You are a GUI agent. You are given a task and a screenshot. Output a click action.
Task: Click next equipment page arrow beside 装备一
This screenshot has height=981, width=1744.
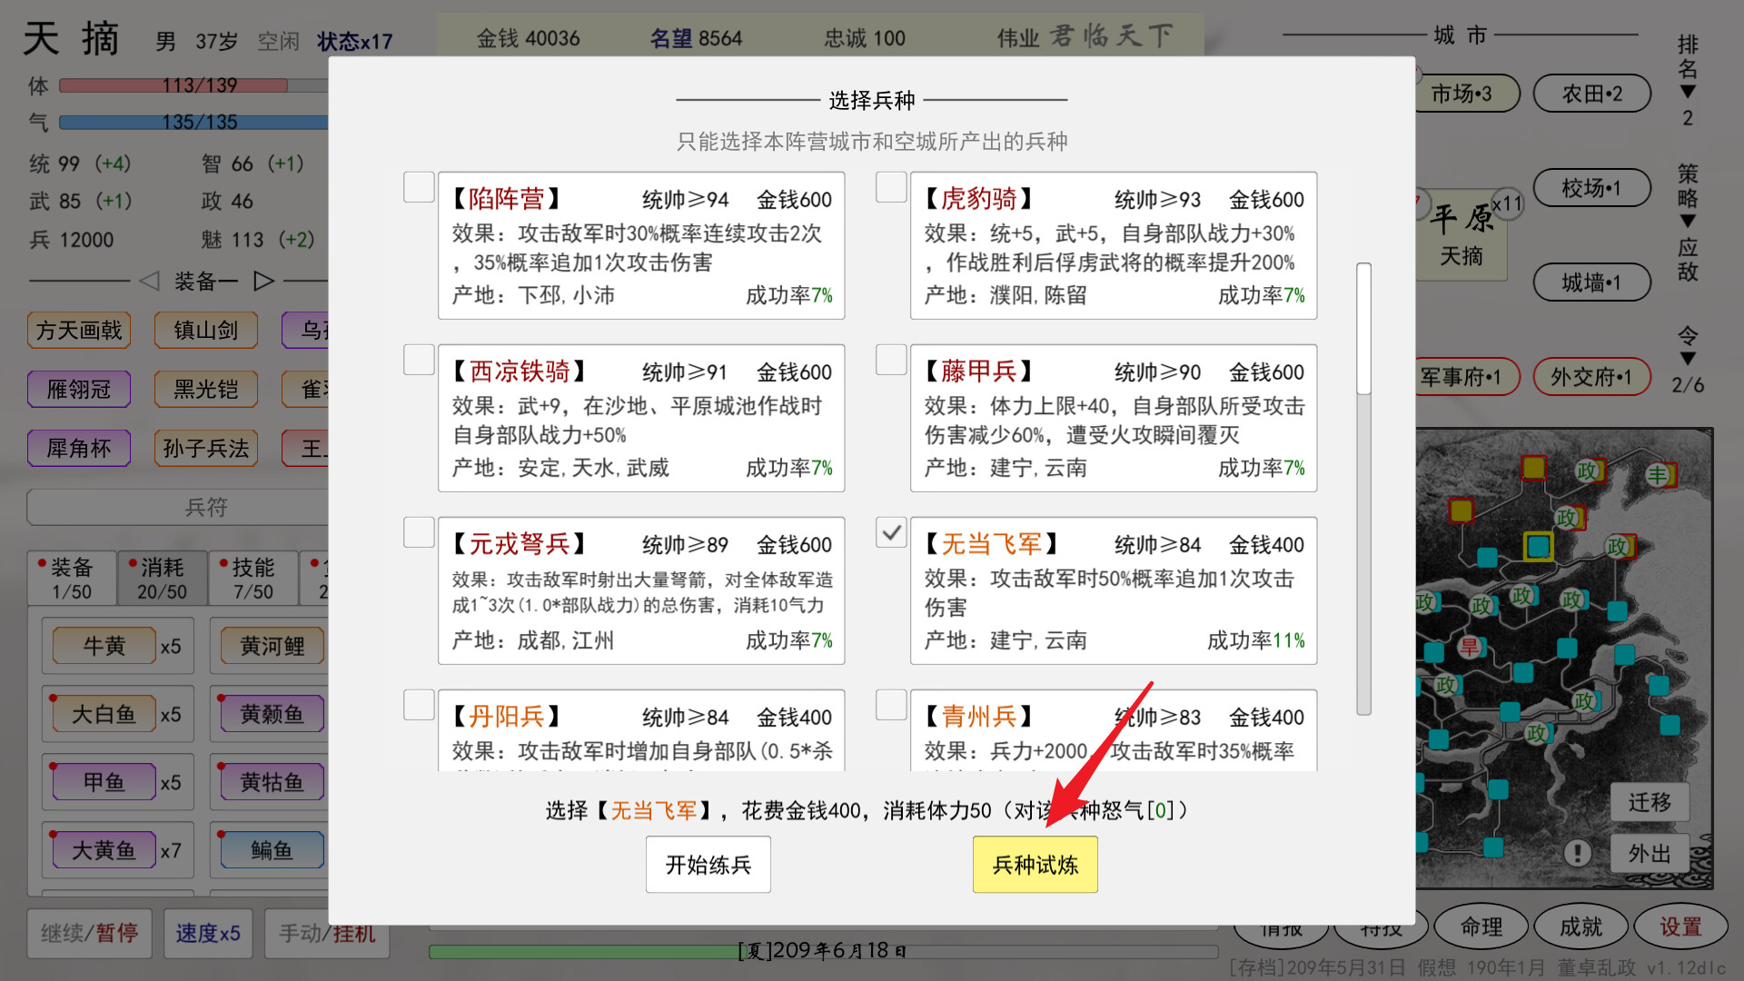pos(263,281)
